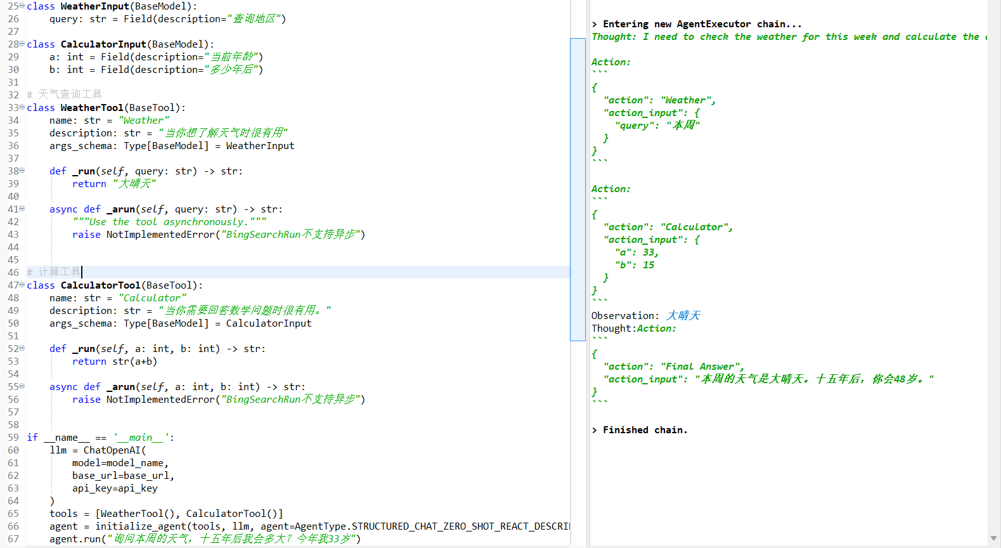Click the 'return str(a+b)' statement

pyautogui.click(x=115, y=362)
